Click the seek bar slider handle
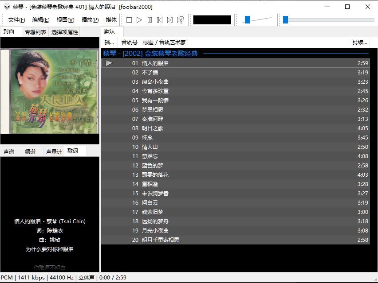Viewport: 378px width, 283px height. pos(285,20)
